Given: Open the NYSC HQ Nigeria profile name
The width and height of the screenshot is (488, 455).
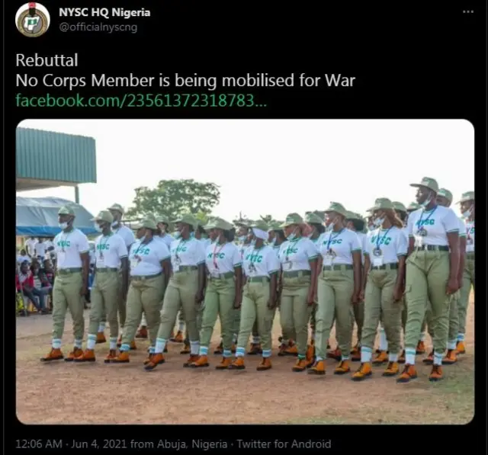Looking at the screenshot, I should point(104,12).
